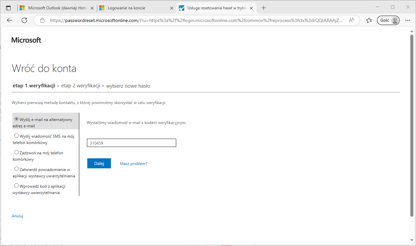
Task: Select Zadzwoń na mój telefon komórkowy radio
Action: (x=16, y=152)
